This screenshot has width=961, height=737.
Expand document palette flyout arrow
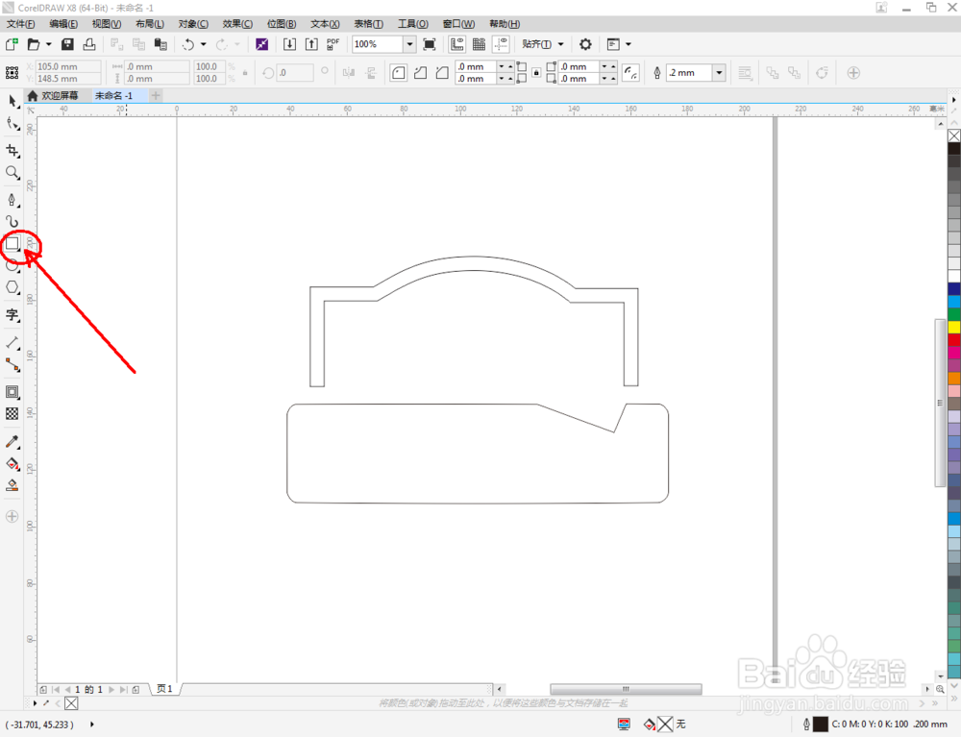pyautogui.click(x=35, y=702)
